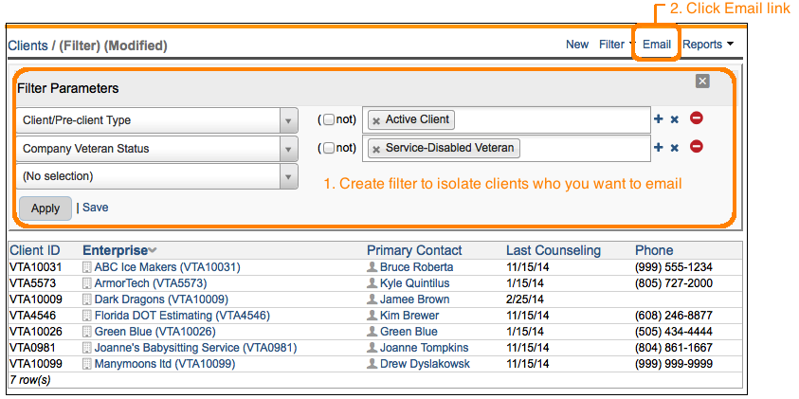799x399 pixels.
Task: Click the plus icon beside Service-Disabled Veteran field
Action: tap(659, 148)
